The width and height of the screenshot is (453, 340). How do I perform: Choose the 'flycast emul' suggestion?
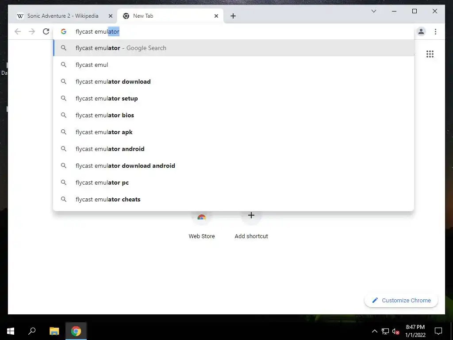pyautogui.click(x=234, y=65)
